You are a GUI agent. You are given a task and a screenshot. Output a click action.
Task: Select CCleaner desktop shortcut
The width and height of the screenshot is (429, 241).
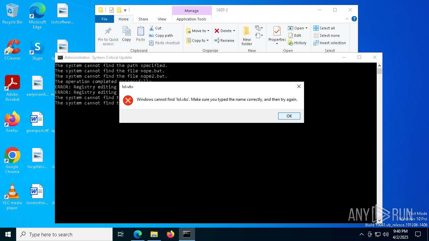(12, 50)
